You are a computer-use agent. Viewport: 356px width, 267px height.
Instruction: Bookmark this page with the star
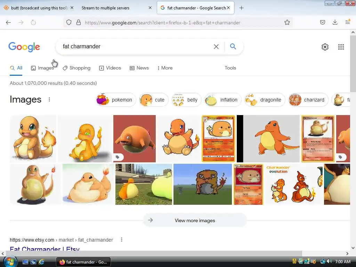[x=287, y=22]
